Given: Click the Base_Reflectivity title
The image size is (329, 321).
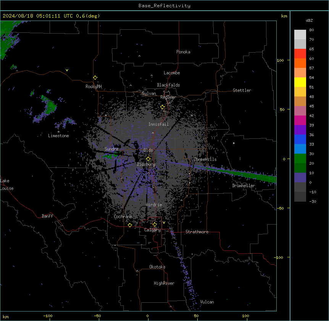Looking at the screenshot, I should (x=164, y=6).
